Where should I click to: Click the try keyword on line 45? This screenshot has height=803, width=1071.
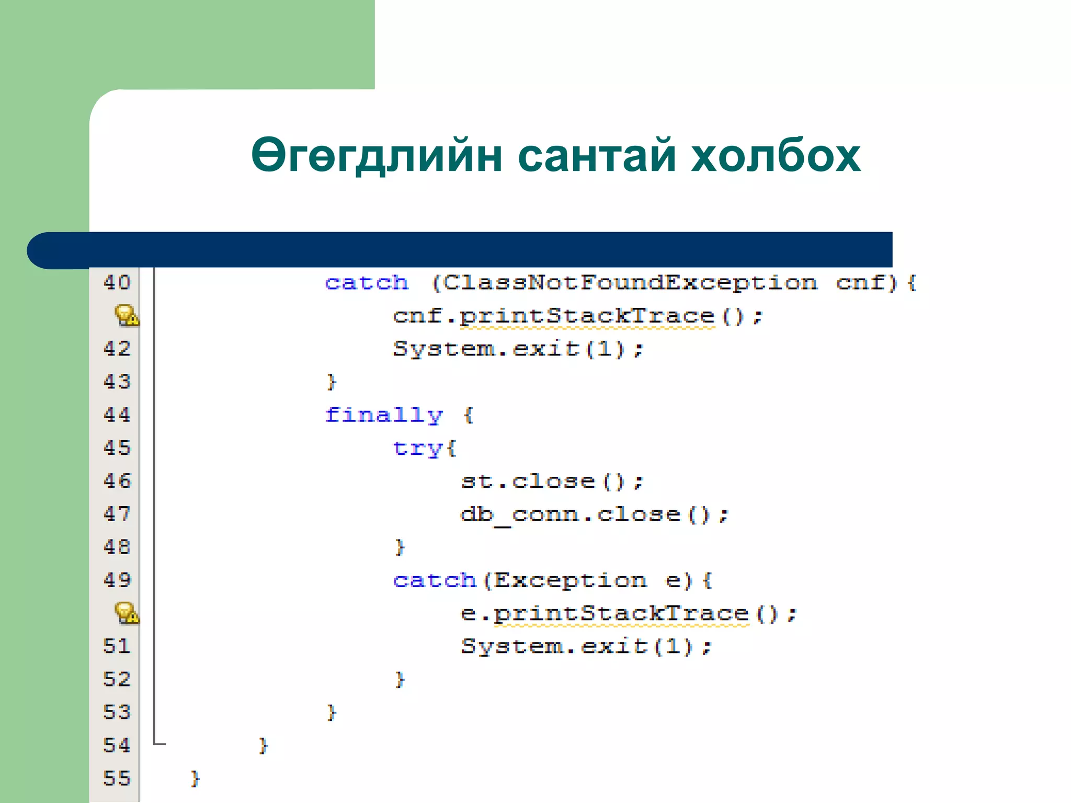pyautogui.click(x=417, y=449)
